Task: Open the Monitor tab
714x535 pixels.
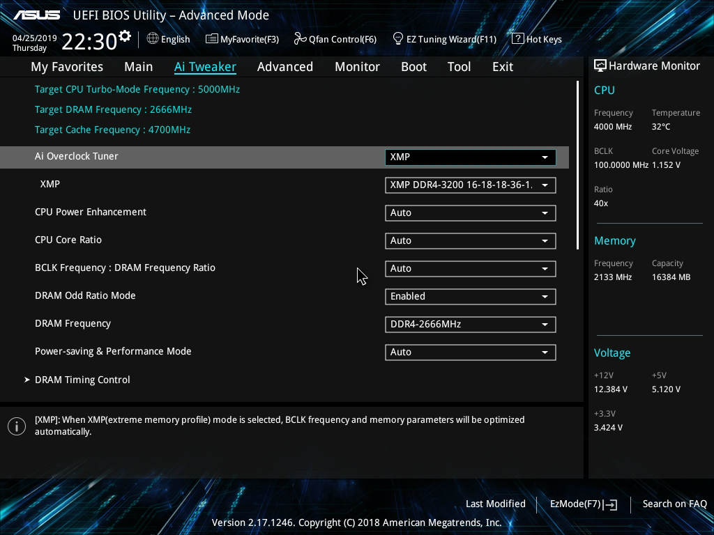Action: point(357,67)
